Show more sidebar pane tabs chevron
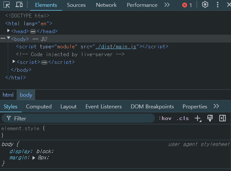This screenshot has width=231, height=171. coord(216,106)
